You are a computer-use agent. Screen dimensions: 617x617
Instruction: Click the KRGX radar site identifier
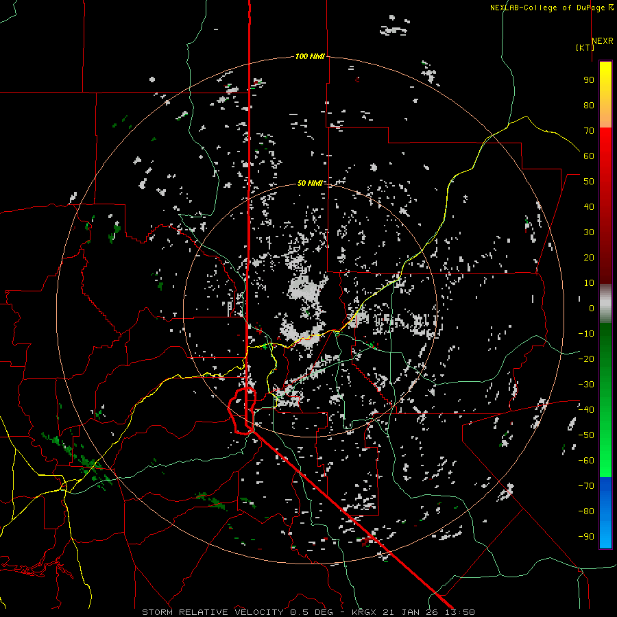pos(365,612)
